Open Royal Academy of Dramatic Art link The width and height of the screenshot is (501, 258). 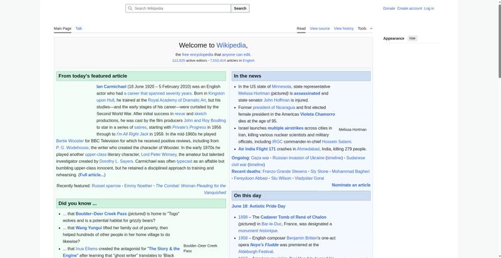177,100
